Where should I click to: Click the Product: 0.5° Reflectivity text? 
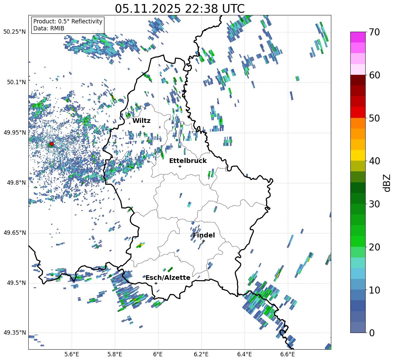(68, 21)
